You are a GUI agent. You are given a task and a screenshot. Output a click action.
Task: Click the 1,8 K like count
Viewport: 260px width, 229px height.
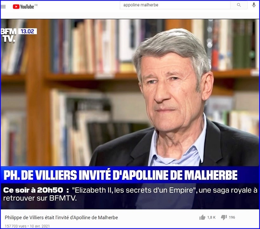coord(211,217)
